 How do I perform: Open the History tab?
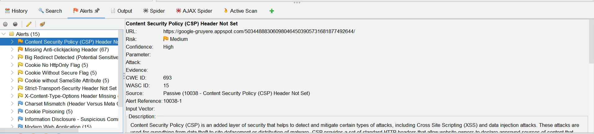[x=16, y=11]
